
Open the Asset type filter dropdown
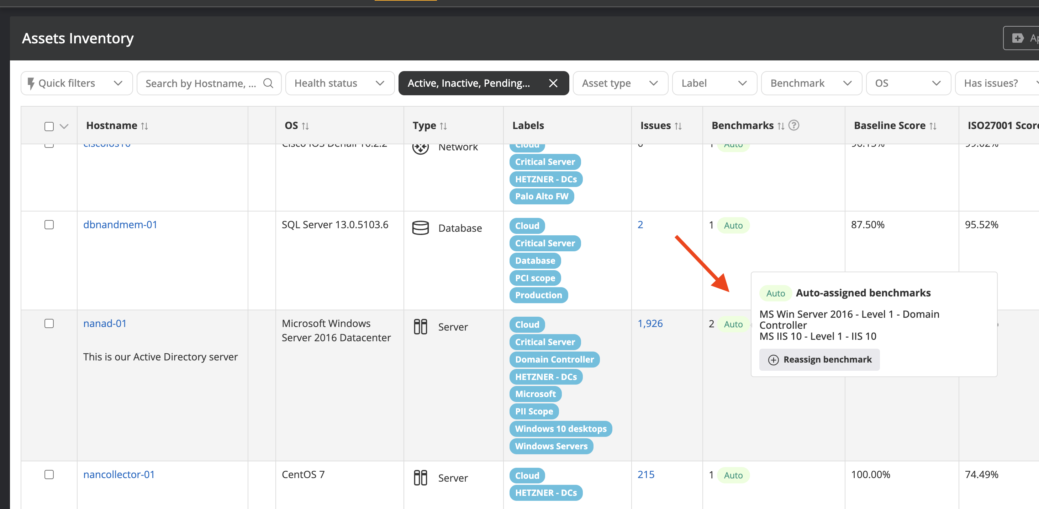point(619,83)
